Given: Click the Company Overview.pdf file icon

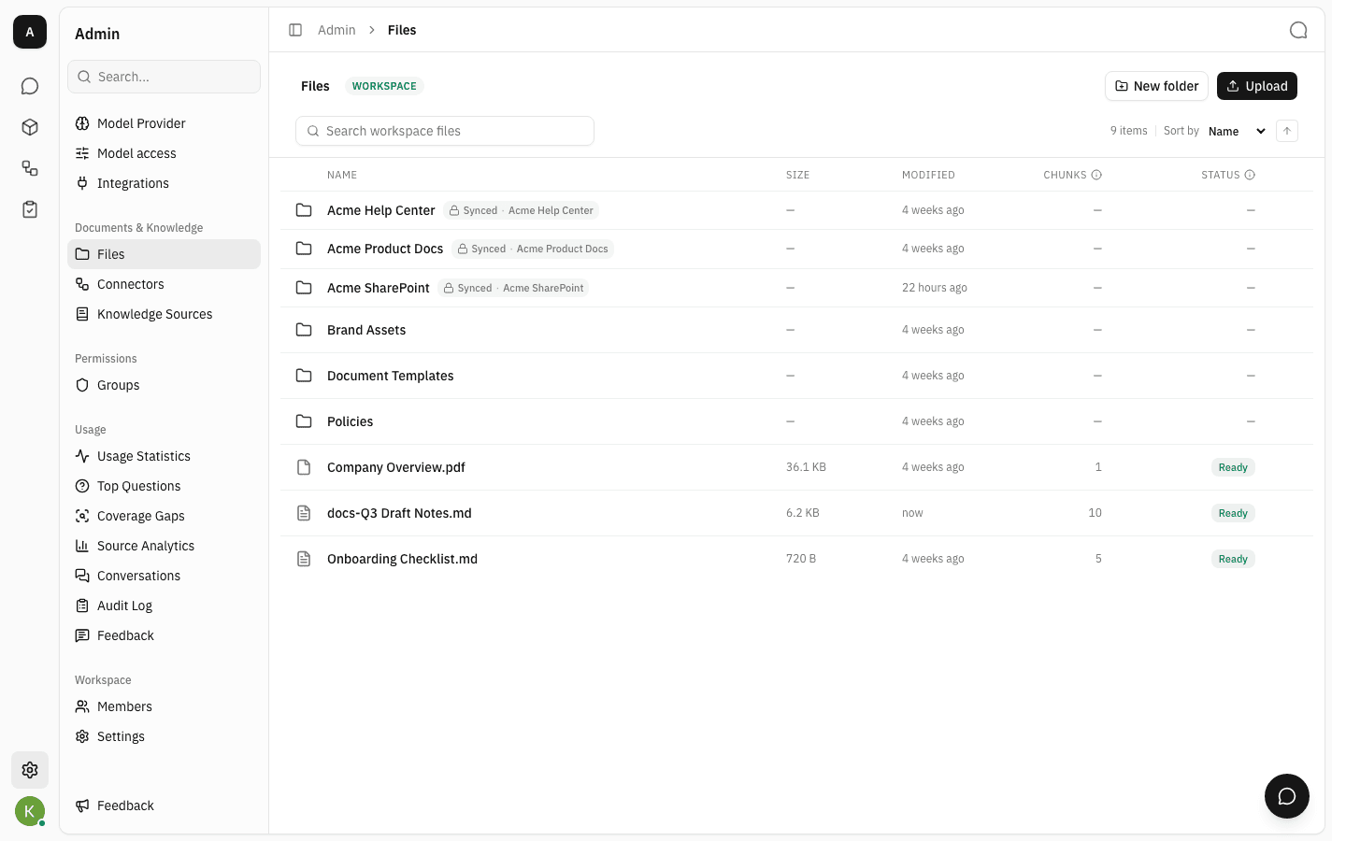Looking at the screenshot, I should (x=304, y=467).
